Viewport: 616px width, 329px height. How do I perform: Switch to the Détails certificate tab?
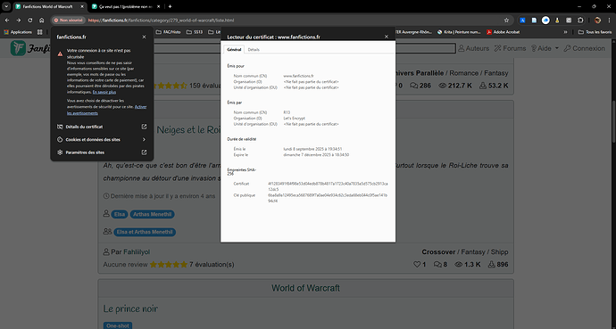[254, 50]
